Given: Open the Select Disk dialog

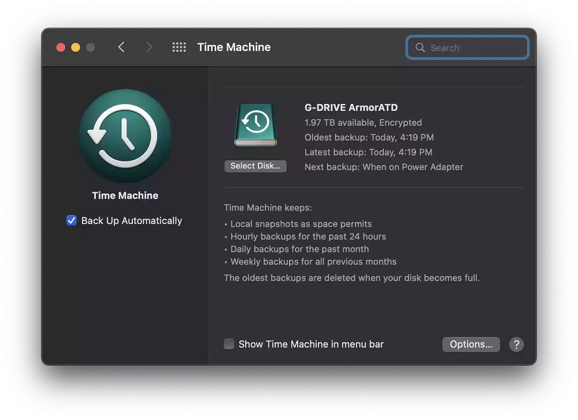Looking at the screenshot, I should coord(255,166).
